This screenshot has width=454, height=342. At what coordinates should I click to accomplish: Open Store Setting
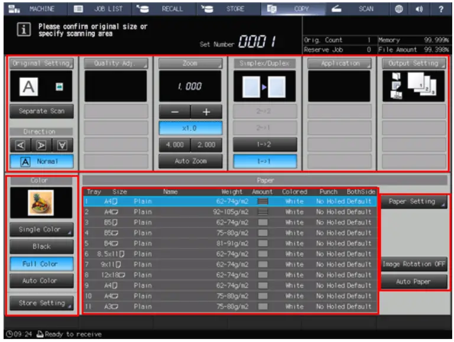pos(42,303)
